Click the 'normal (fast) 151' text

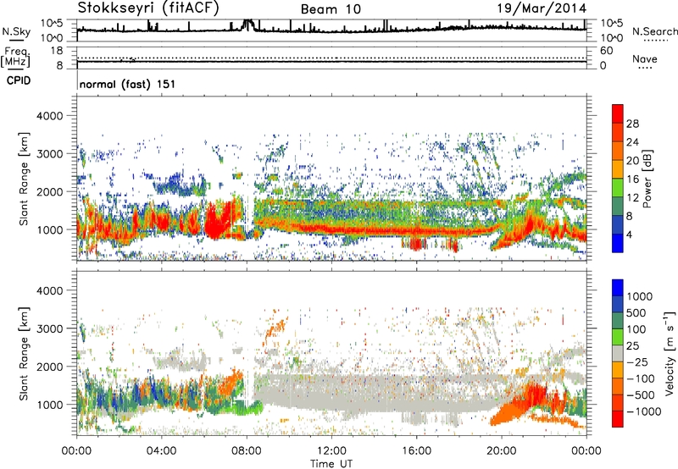click(128, 84)
